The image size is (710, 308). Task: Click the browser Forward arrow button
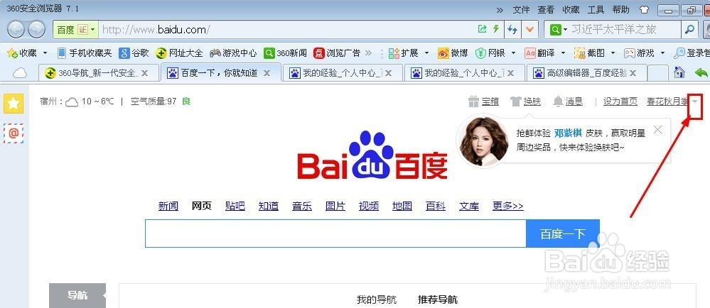pos(36,30)
